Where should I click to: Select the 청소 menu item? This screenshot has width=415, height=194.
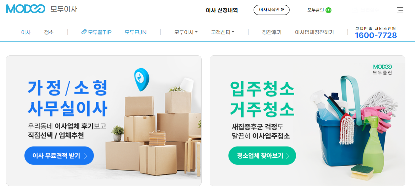pos(49,32)
